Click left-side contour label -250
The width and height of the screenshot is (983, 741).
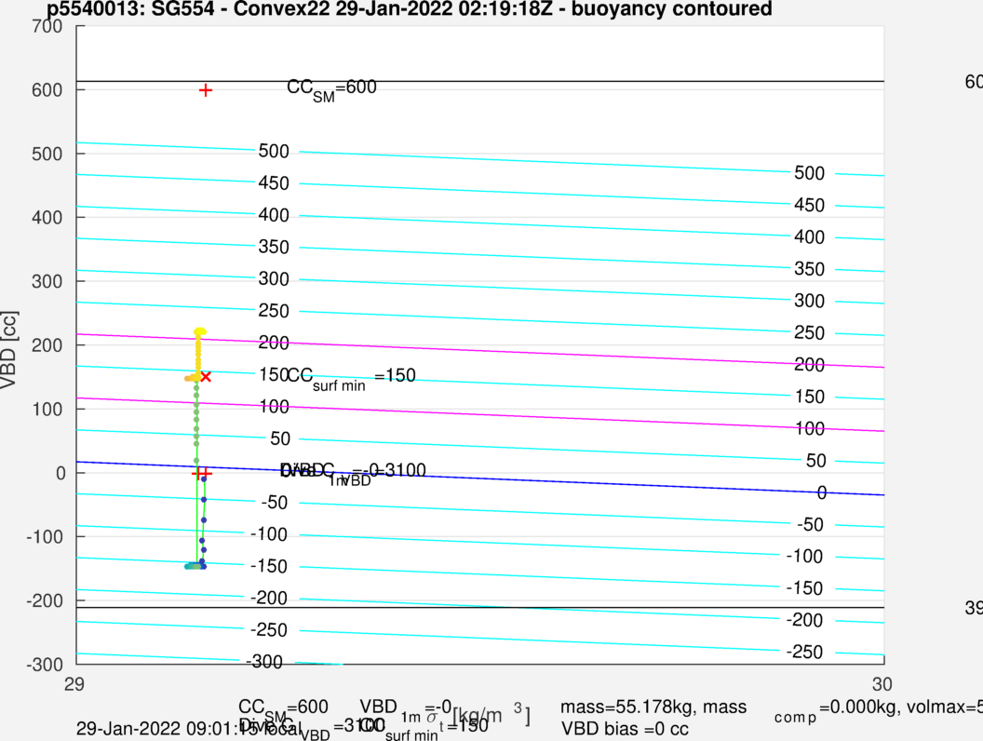[x=269, y=630]
